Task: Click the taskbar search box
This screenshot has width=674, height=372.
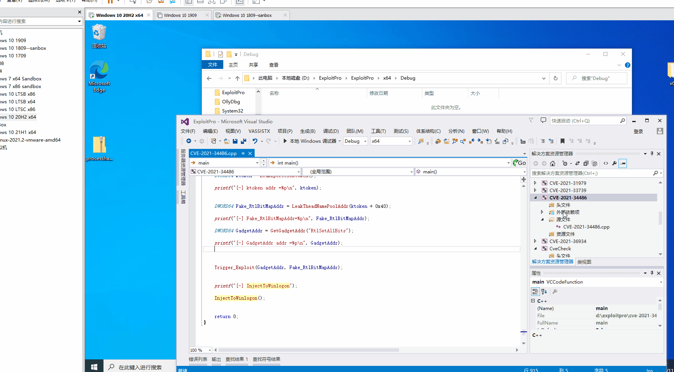Action: (x=140, y=367)
